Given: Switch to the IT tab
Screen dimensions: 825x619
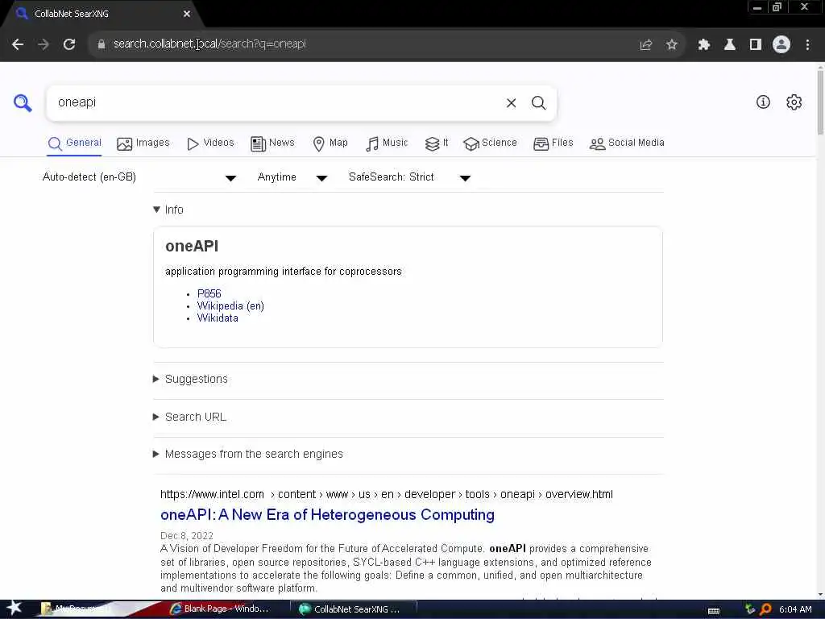Looking at the screenshot, I should pyautogui.click(x=437, y=143).
